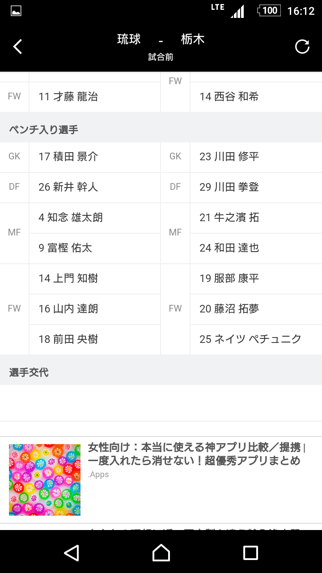The width and height of the screenshot is (322, 573).
Task: Choose defender 26 新井 幹人
Action: [68, 187]
